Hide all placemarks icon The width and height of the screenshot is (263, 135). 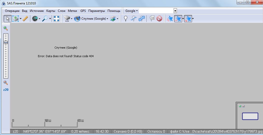(159, 19)
